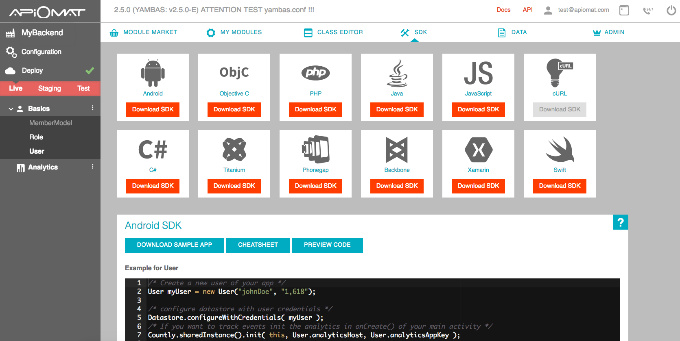Click the Deploy cloud icon
The width and height of the screenshot is (680, 341).
tap(11, 71)
